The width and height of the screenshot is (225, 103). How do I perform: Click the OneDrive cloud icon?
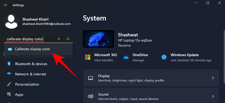coord(126,57)
